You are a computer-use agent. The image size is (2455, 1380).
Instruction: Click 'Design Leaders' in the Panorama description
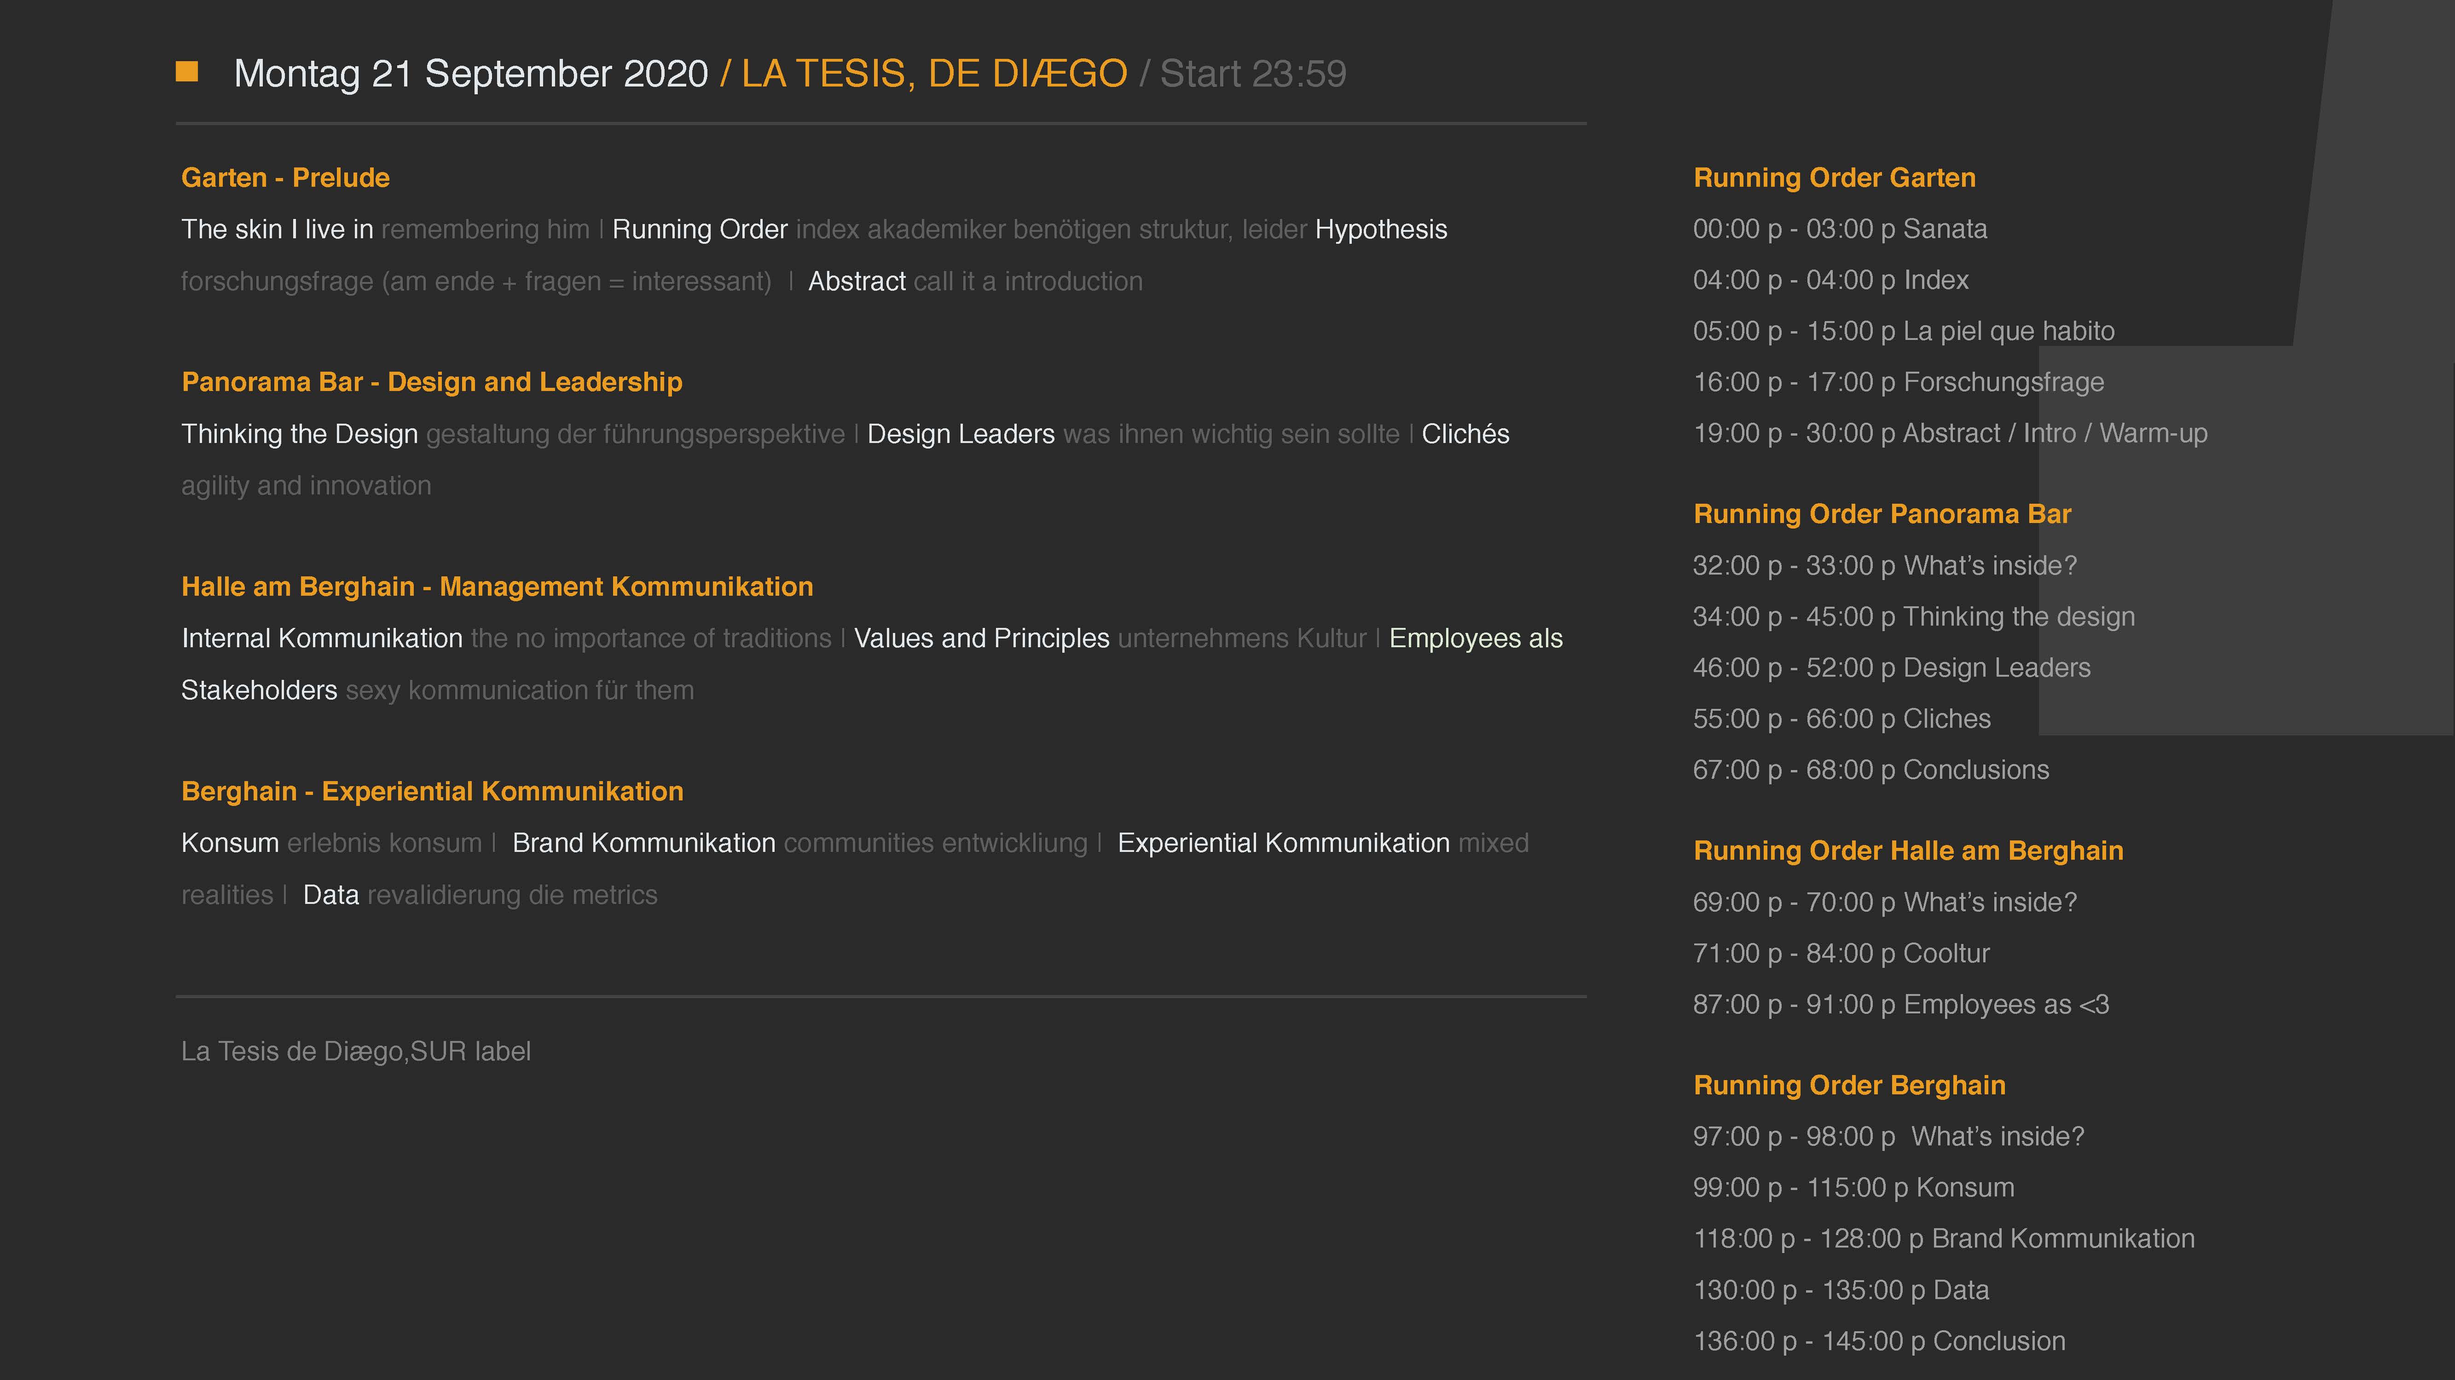961,434
